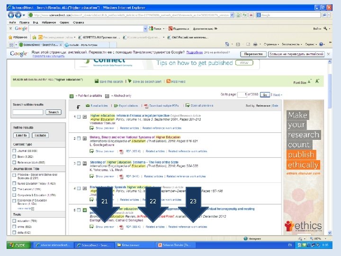Close the Google translate bar
Image resolution: width=341 pixels, height=256 pixels.
[x=328, y=54]
